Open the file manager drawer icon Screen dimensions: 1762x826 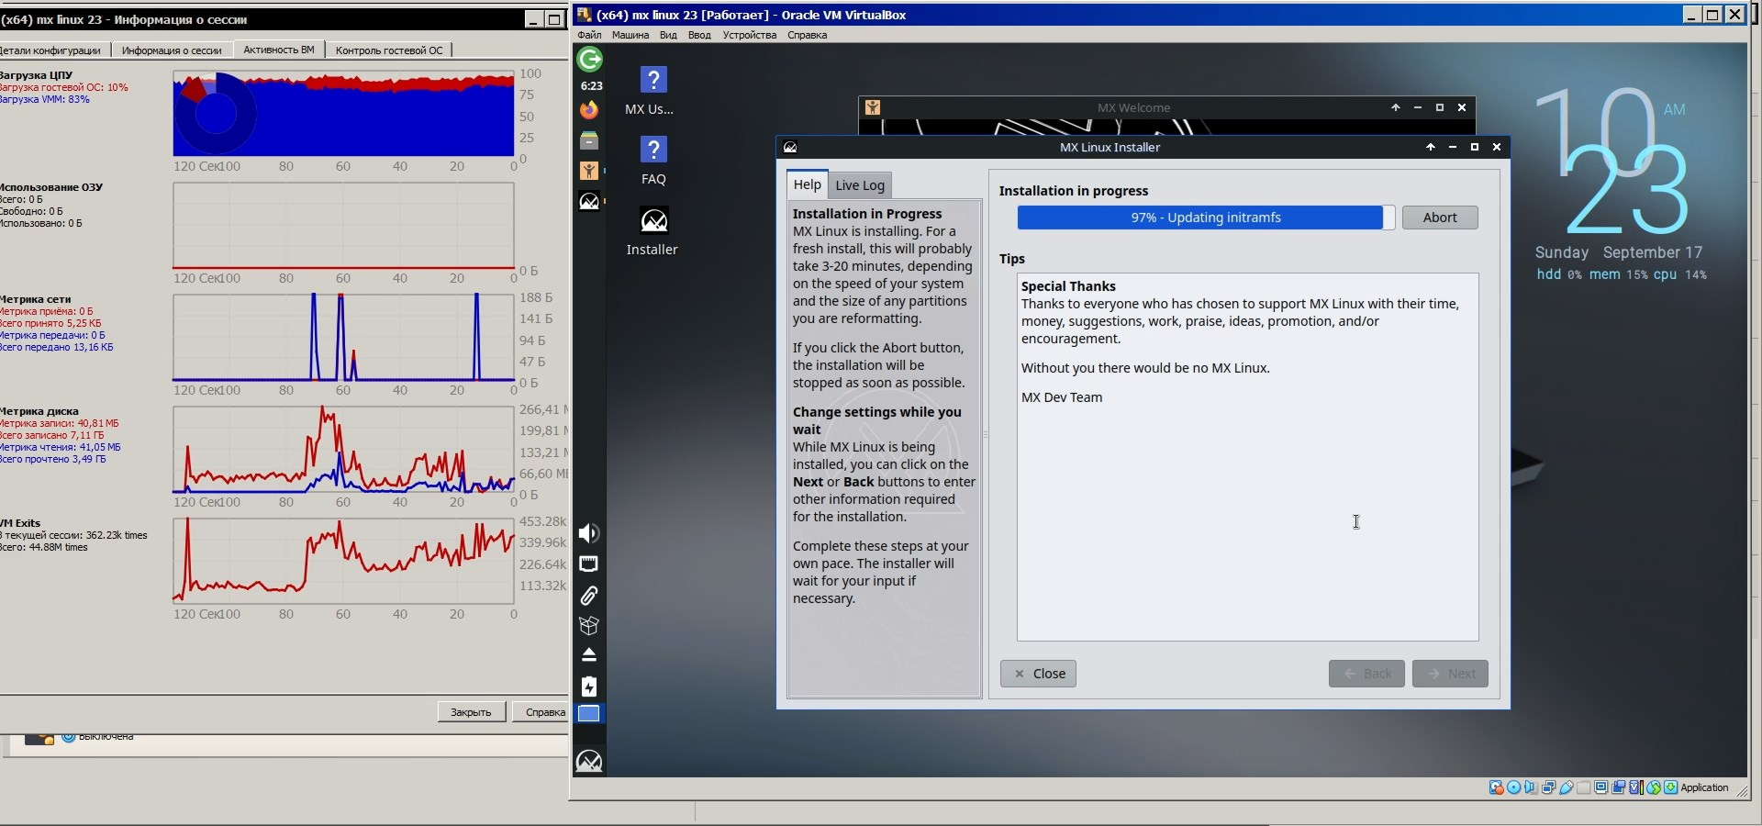coord(589,140)
